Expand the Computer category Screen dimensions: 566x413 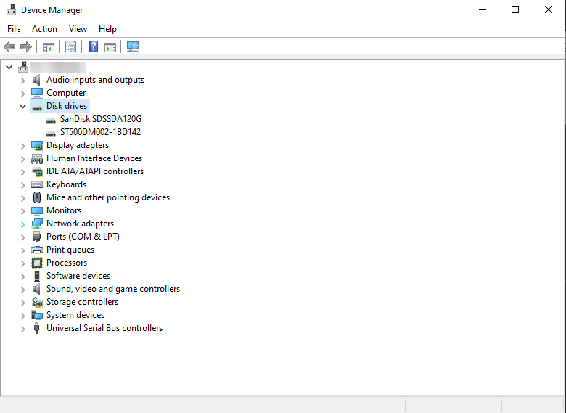coord(22,94)
